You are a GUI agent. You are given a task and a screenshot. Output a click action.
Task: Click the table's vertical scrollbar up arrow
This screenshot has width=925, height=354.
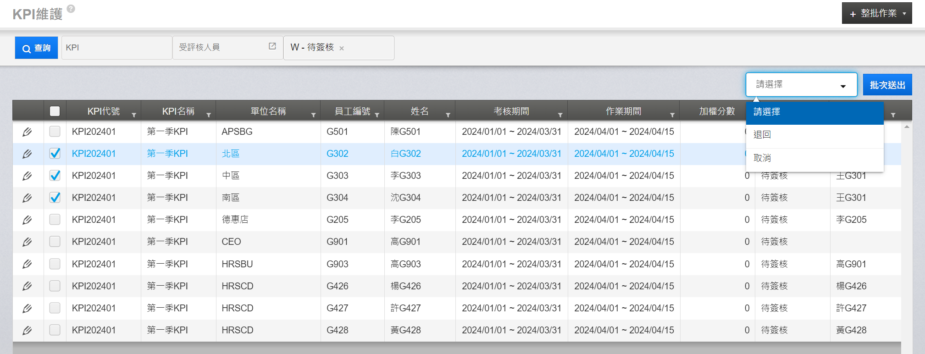coord(907,127)
